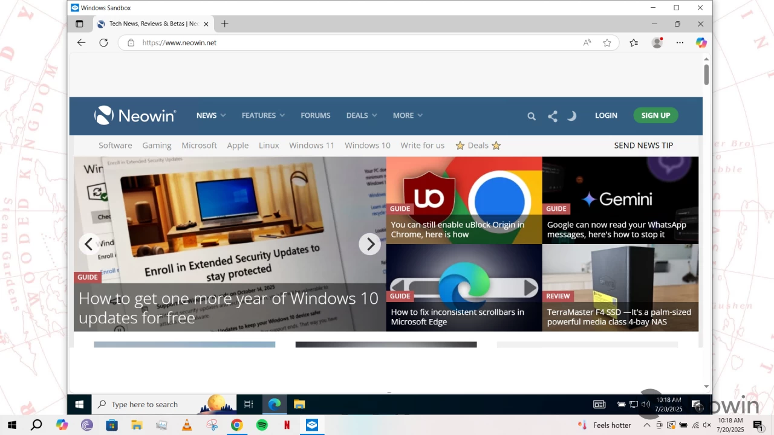Launch Spotify from host taskbar
Image resolution: width=774 pixels, height=435 pixels.
(262, 425)
